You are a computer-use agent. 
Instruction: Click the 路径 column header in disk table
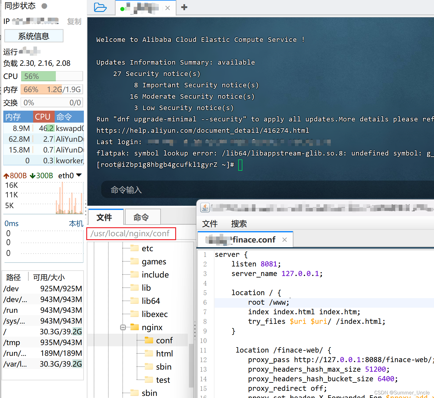point(13,277)
